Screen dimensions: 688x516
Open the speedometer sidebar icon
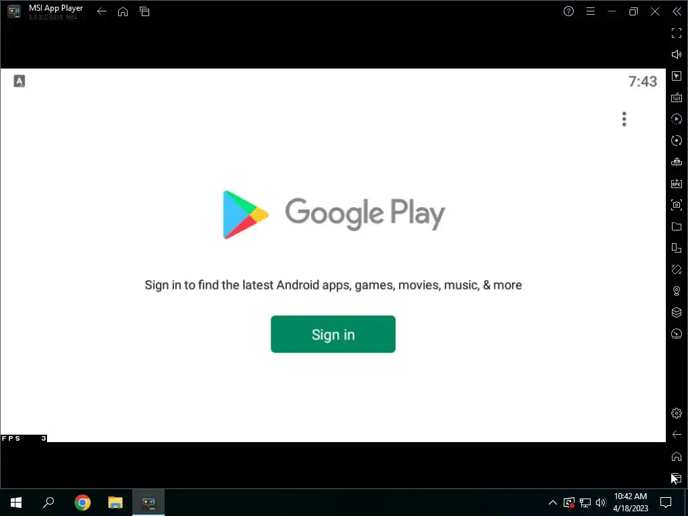click(x=676, y=334)
